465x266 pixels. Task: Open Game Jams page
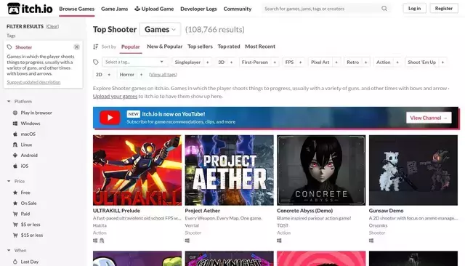[x=115, y=9]
